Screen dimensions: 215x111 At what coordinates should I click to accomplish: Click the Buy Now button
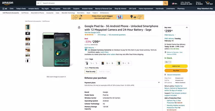tap(176, 70)
